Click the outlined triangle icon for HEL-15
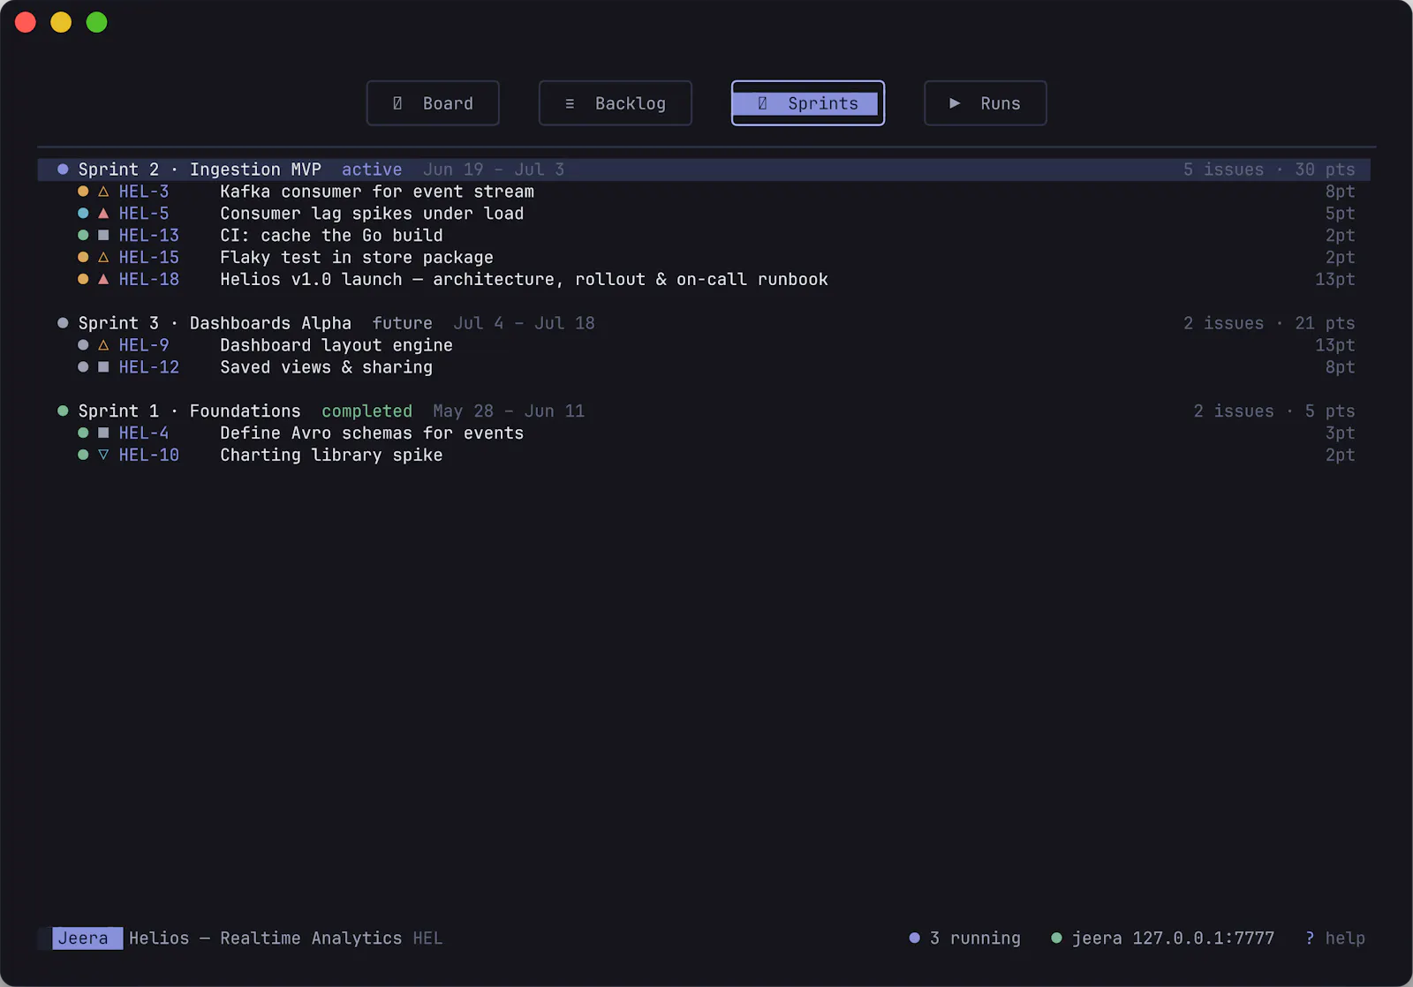Screen dimensions: 1413x987 pyautogui.click(x=103, y=257)
